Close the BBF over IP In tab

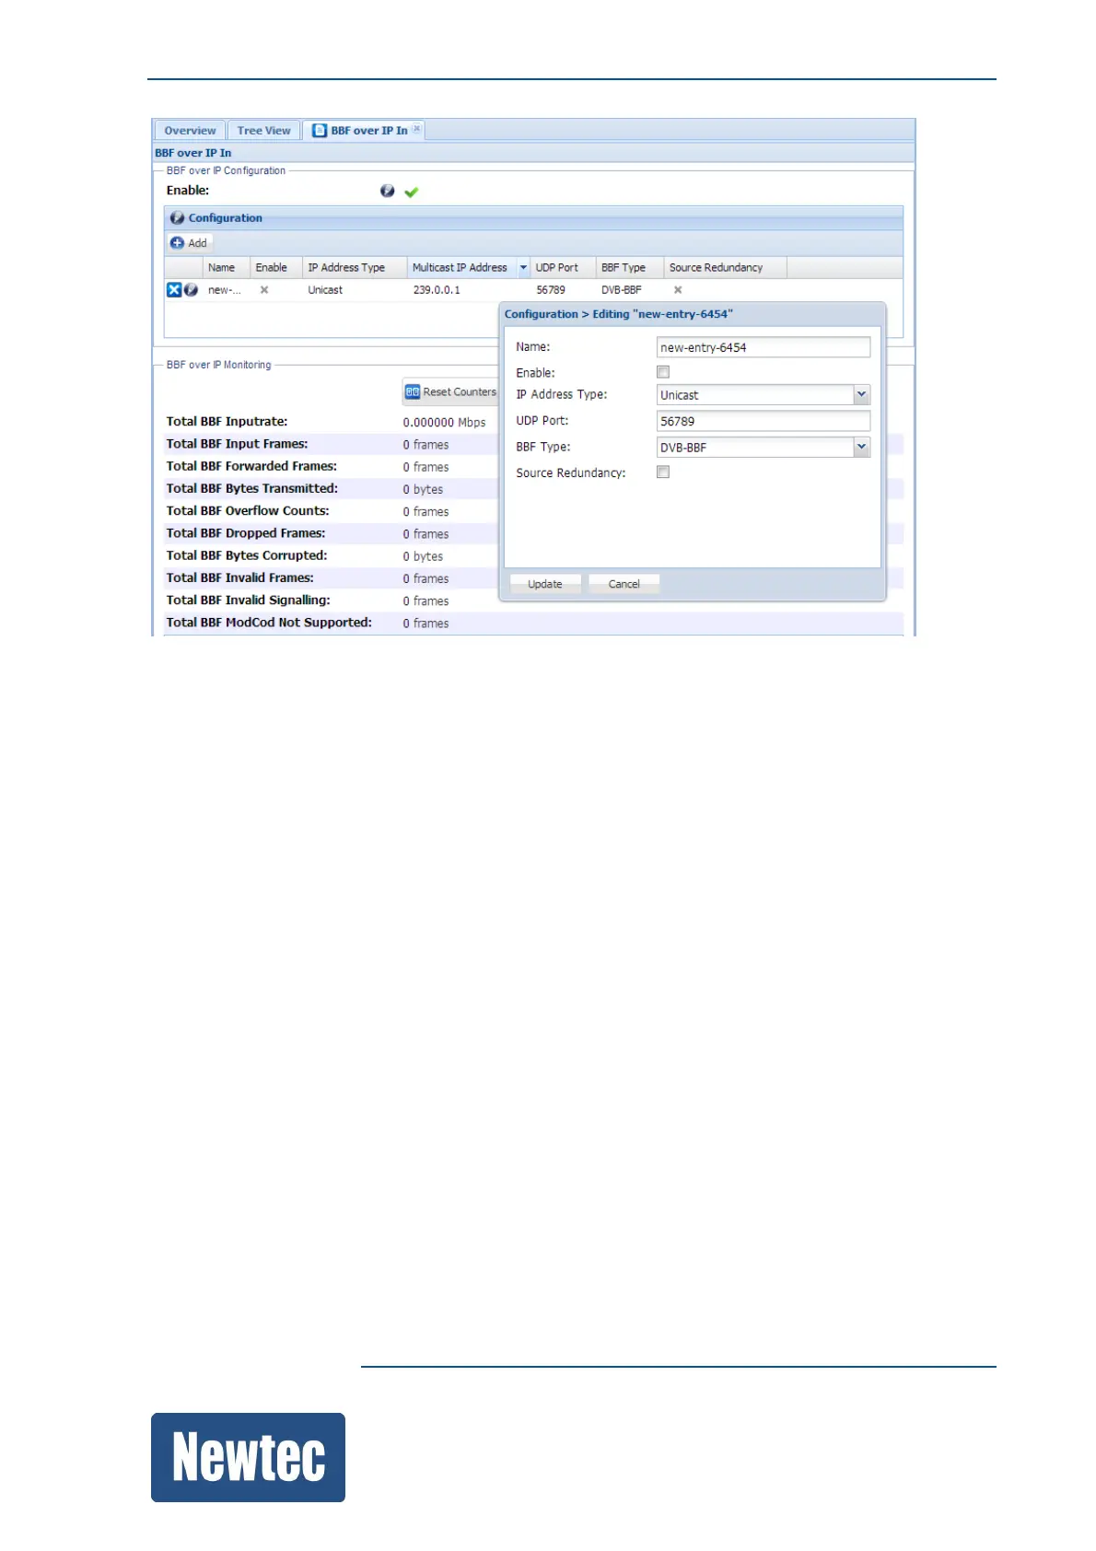[x=416, y=129]
